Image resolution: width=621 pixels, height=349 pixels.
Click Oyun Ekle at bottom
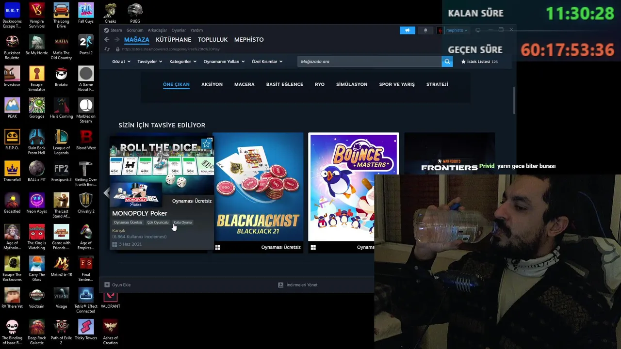117,285
